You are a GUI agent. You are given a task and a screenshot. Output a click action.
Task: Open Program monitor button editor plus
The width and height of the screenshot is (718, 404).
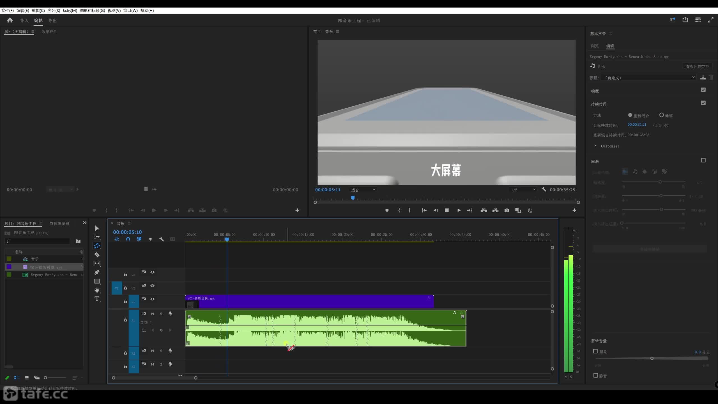574,210
